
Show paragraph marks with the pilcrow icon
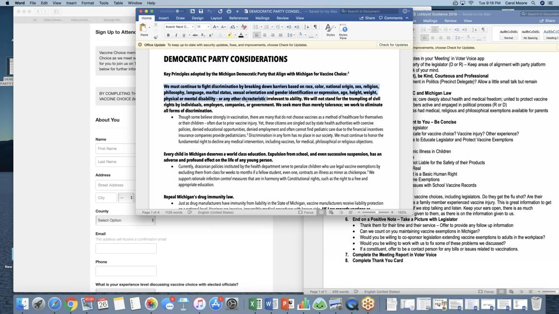tap(315, 27)
